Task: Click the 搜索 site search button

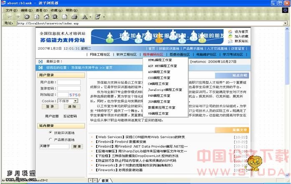Action: 76,146
